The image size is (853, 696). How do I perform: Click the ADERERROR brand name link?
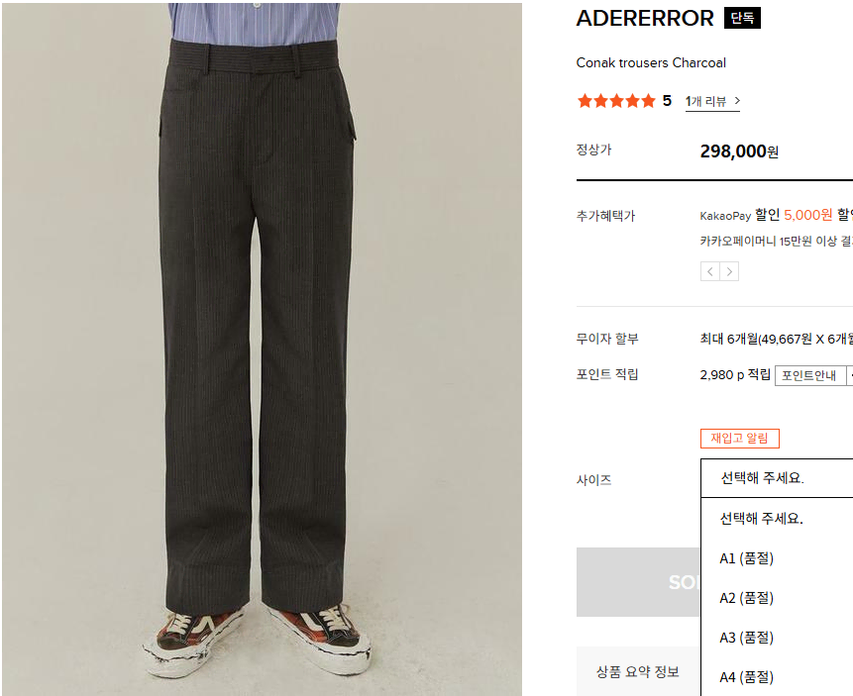[645, 19]
